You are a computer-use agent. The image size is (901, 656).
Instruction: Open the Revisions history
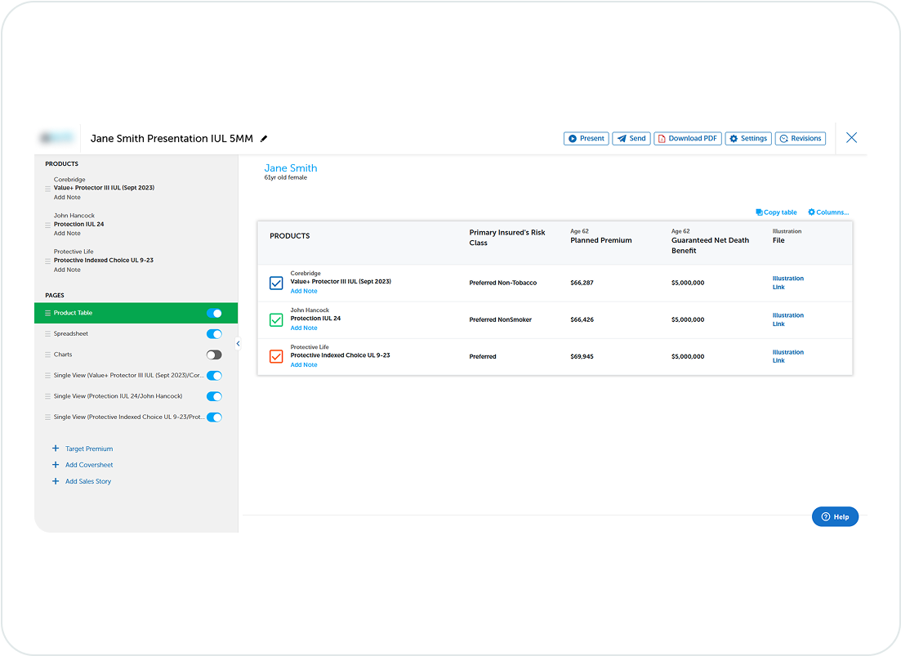(x=800, y=138)
